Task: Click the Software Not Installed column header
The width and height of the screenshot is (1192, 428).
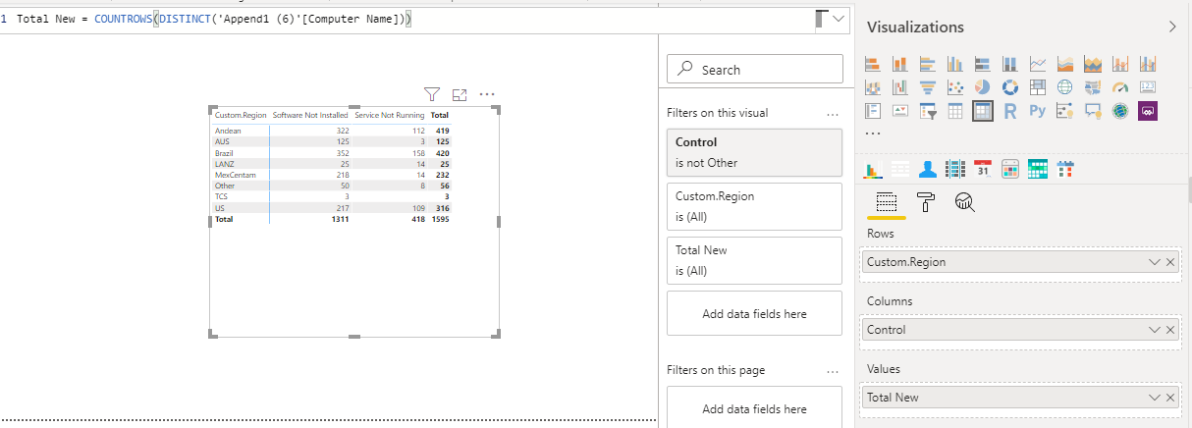Action: pos(310,115)
